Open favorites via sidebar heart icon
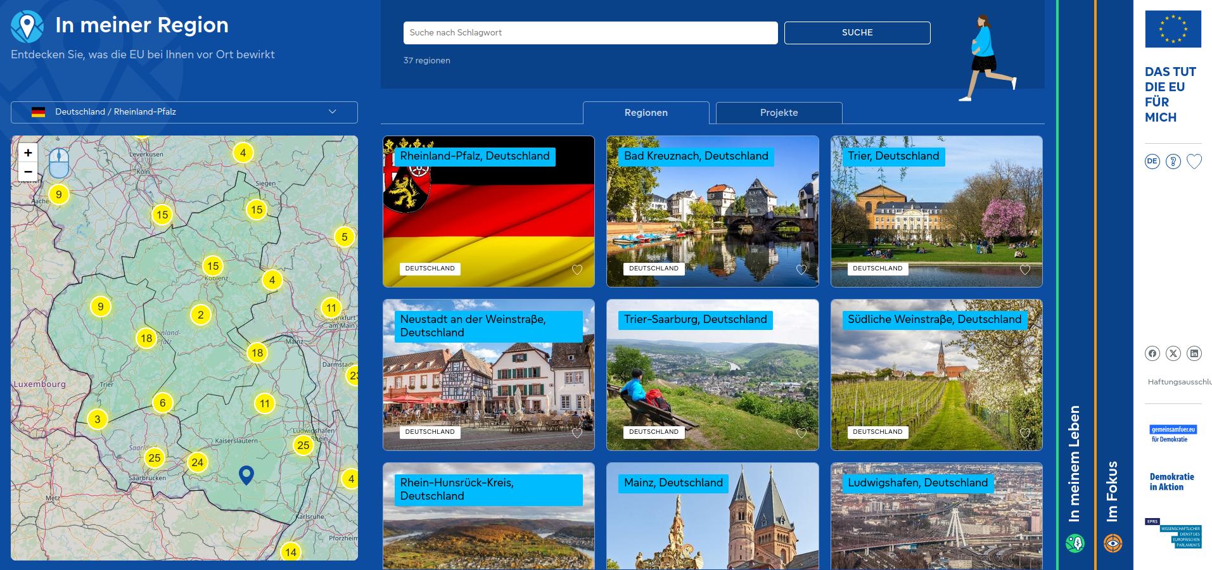1212x570 pixels. tap(1194, 161)
